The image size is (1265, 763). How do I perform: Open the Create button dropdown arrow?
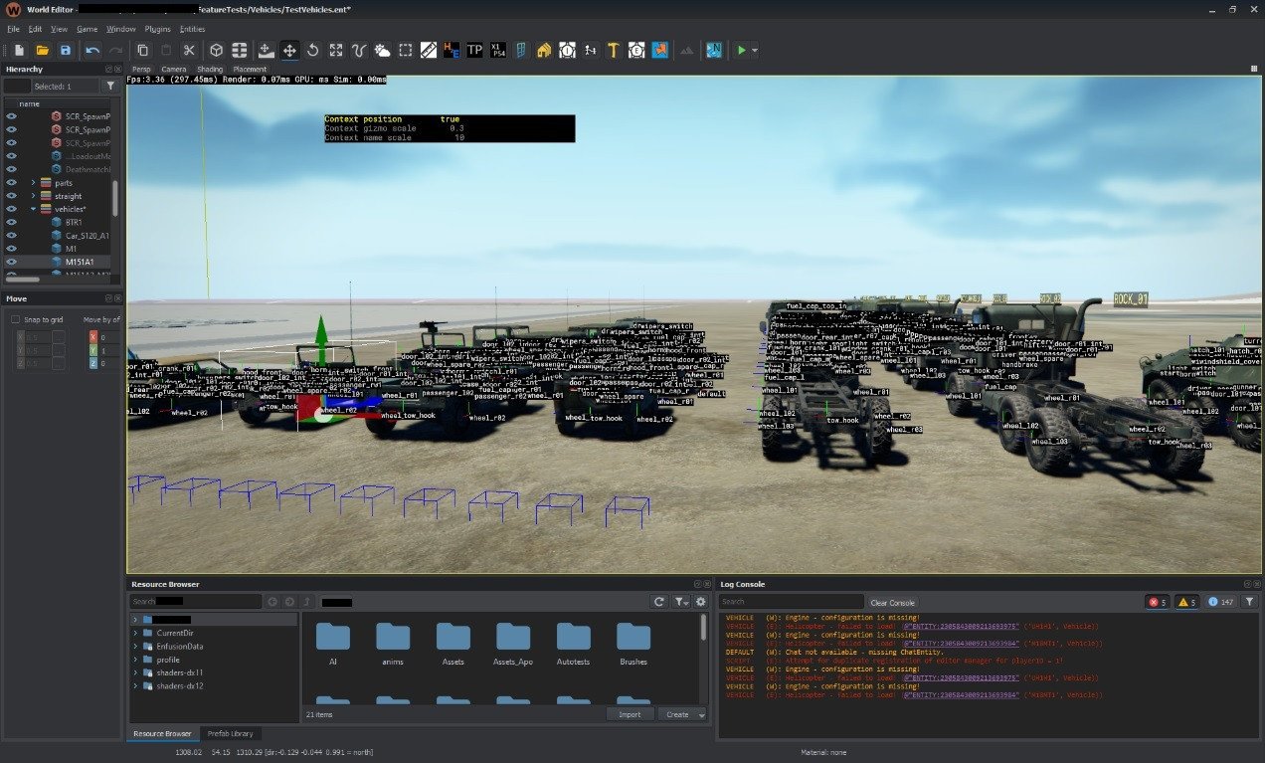702,714
